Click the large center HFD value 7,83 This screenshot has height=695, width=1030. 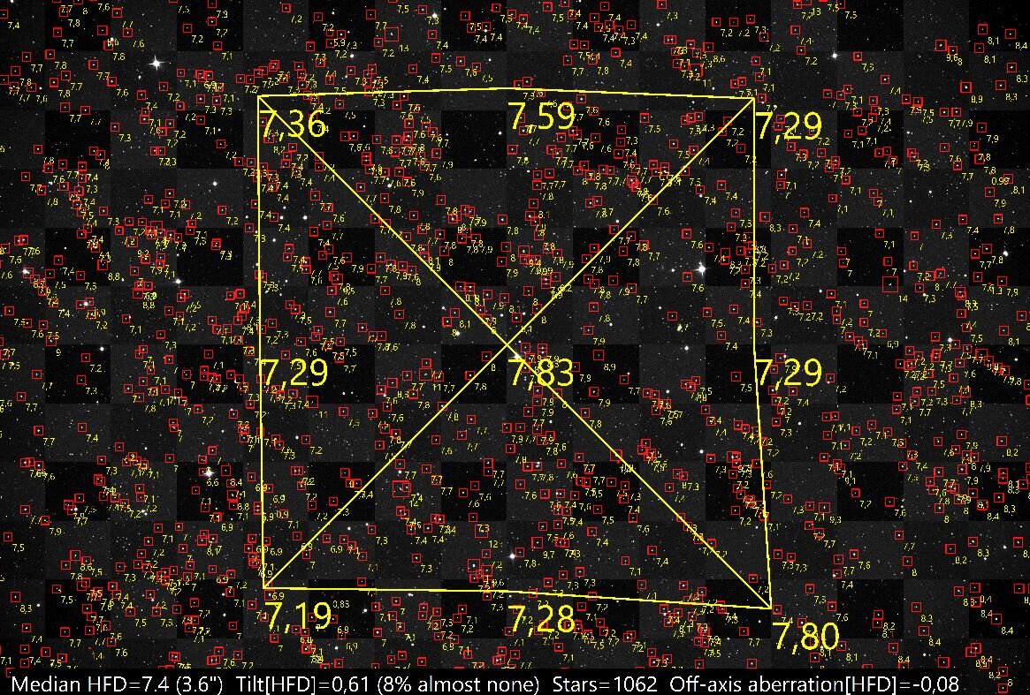(543, 373)
